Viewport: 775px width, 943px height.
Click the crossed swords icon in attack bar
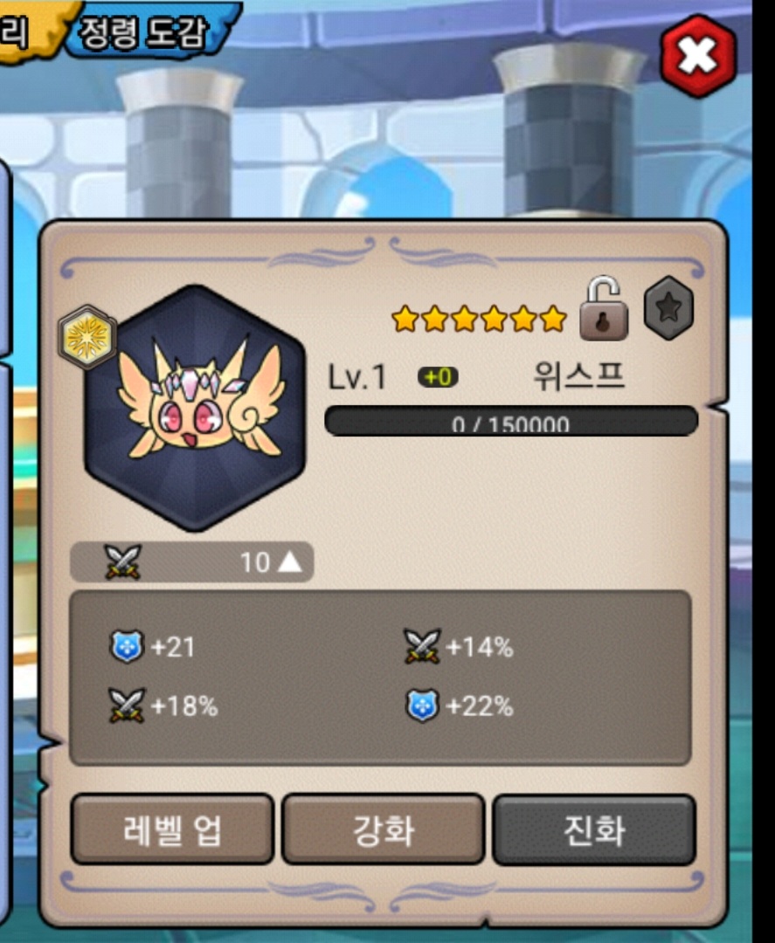coord(122,561)
